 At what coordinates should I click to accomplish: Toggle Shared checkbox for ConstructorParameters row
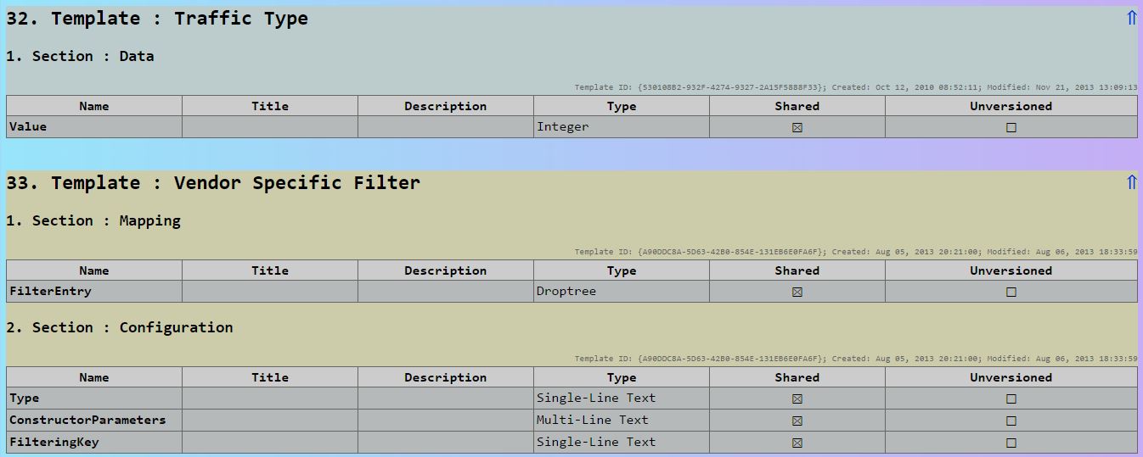click(x=797, y=421)
